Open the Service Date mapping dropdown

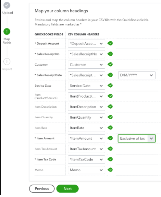click(86, 86)
